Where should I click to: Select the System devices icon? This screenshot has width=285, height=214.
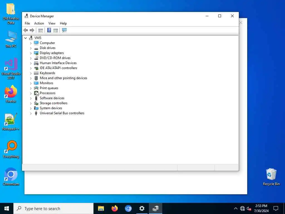tap(36, 108)
